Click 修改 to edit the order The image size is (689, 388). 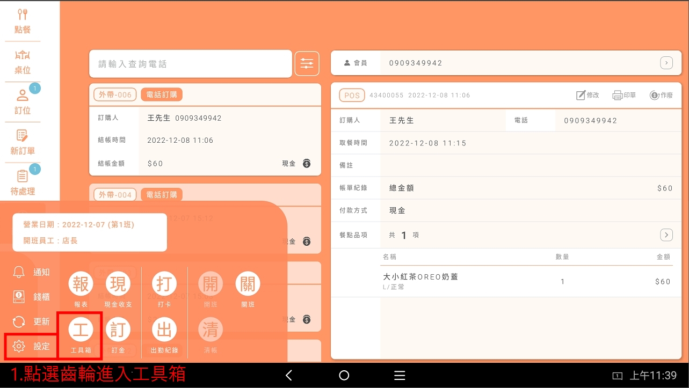click(x=588, y=96)
